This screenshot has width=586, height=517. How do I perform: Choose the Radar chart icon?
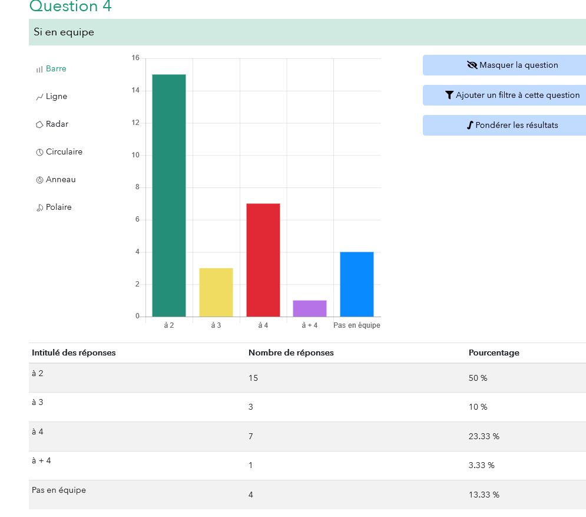pyautogui.click(x=39, y=124)
